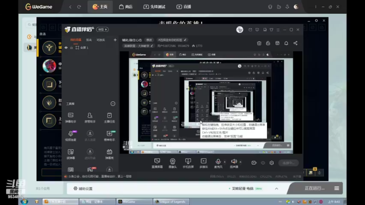
Task: Switch mode with 横屏 toggle pill
Action: (102, 30)
